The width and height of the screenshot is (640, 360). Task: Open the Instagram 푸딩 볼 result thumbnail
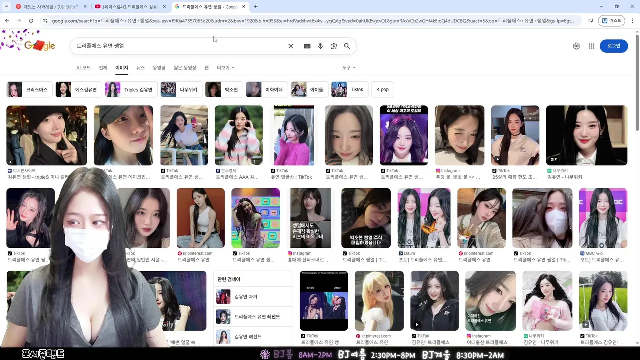(459, 135)
